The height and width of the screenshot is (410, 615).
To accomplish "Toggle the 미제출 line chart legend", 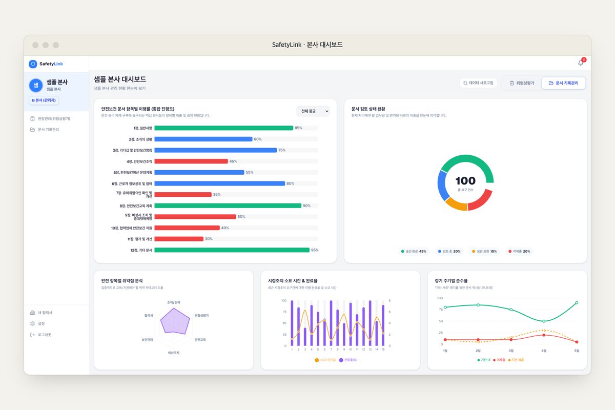I will [500, 360].
